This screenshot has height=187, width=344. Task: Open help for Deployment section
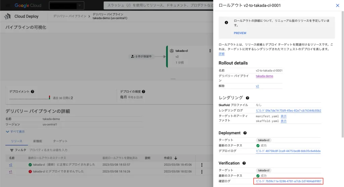[245, 133]
